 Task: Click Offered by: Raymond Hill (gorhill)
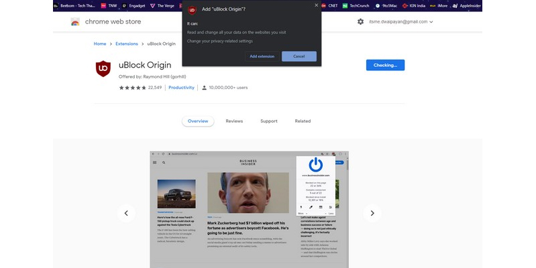[x=152, y=77]
